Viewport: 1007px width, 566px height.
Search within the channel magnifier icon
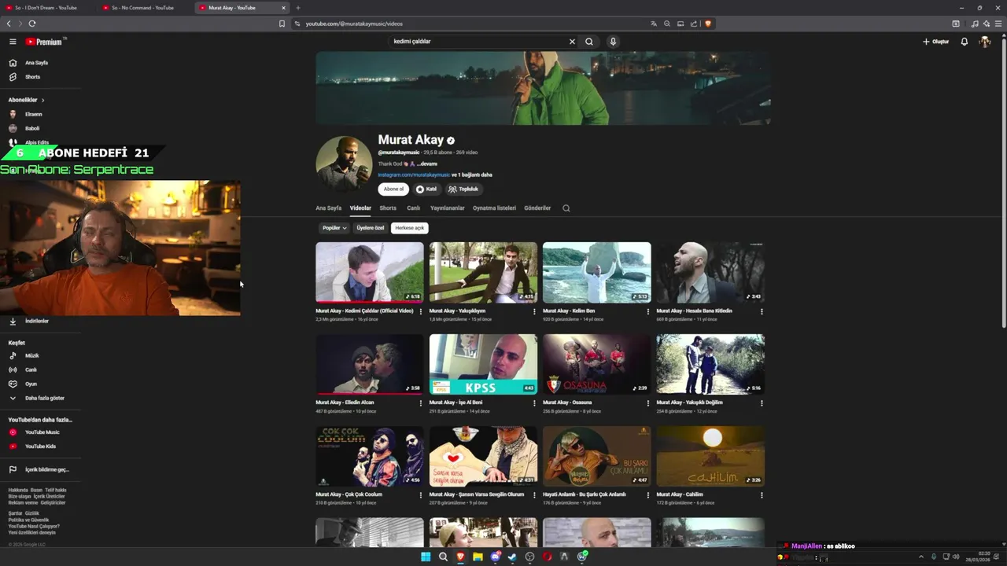(x=566, y=208)
